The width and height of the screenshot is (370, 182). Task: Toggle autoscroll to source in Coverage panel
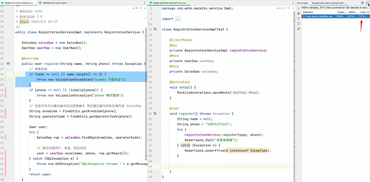pyautogui.click(x=299, y=19)
